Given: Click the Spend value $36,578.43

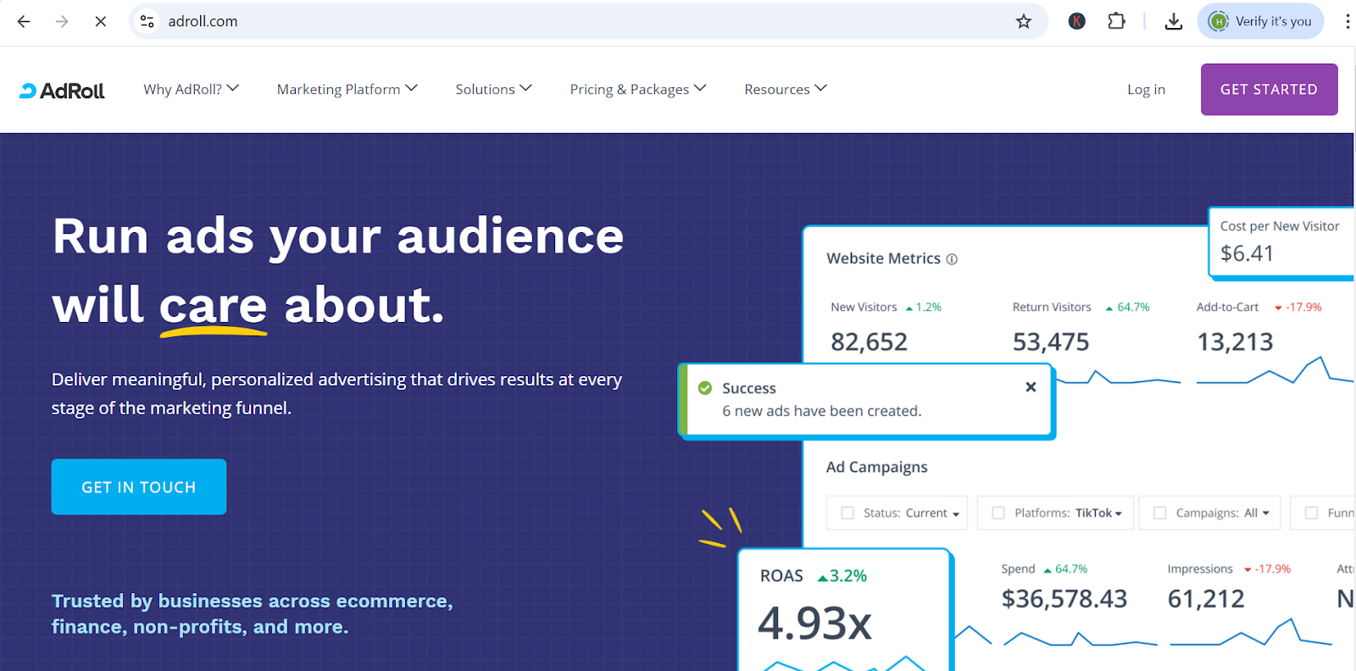Looking at the screenshot, I should [x=1064, y=599].
